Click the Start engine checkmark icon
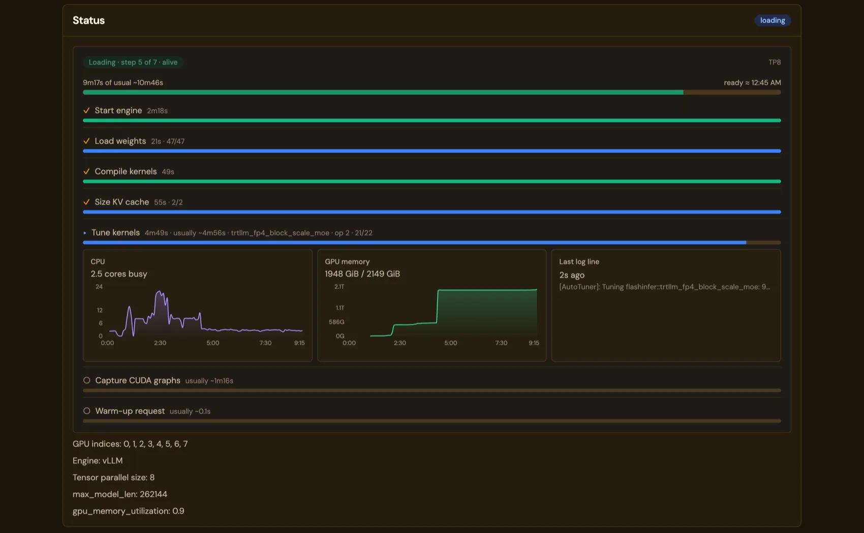864x533 pixels. pyautogui.click(x=86, y=111)
